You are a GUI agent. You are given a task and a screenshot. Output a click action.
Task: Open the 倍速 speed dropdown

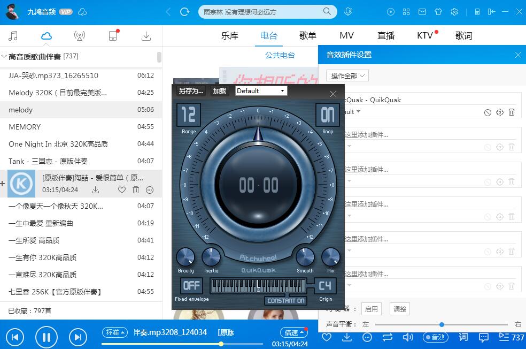coord(294,332)
